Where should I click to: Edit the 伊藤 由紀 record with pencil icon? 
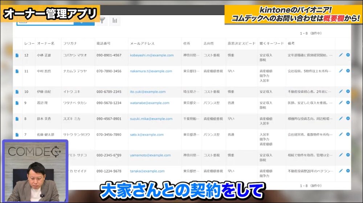pyautogui.click(x=340, y=91)
